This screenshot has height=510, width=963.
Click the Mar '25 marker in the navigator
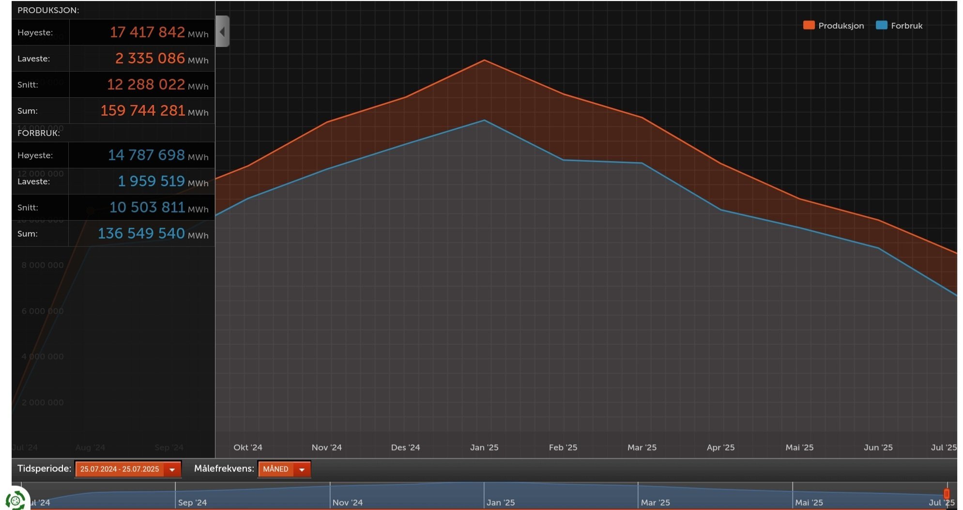(655, 502)
